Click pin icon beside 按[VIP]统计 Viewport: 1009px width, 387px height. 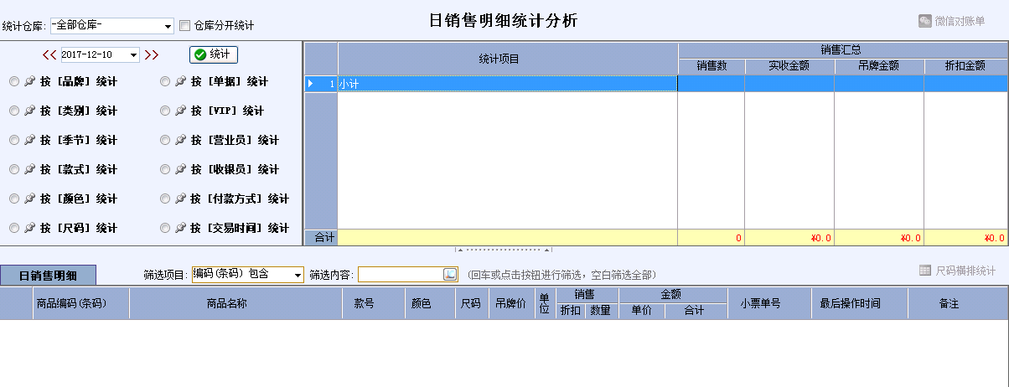(x=180, y=111)
